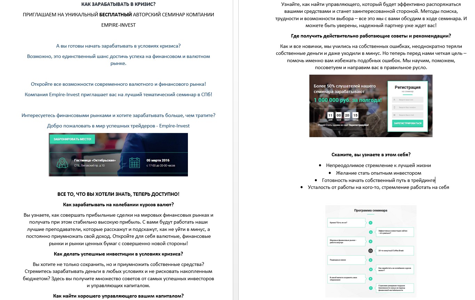Screen dimensions: 475x300
Task: Click step number 3 circle in seminar program
Action: coord(371,241)
